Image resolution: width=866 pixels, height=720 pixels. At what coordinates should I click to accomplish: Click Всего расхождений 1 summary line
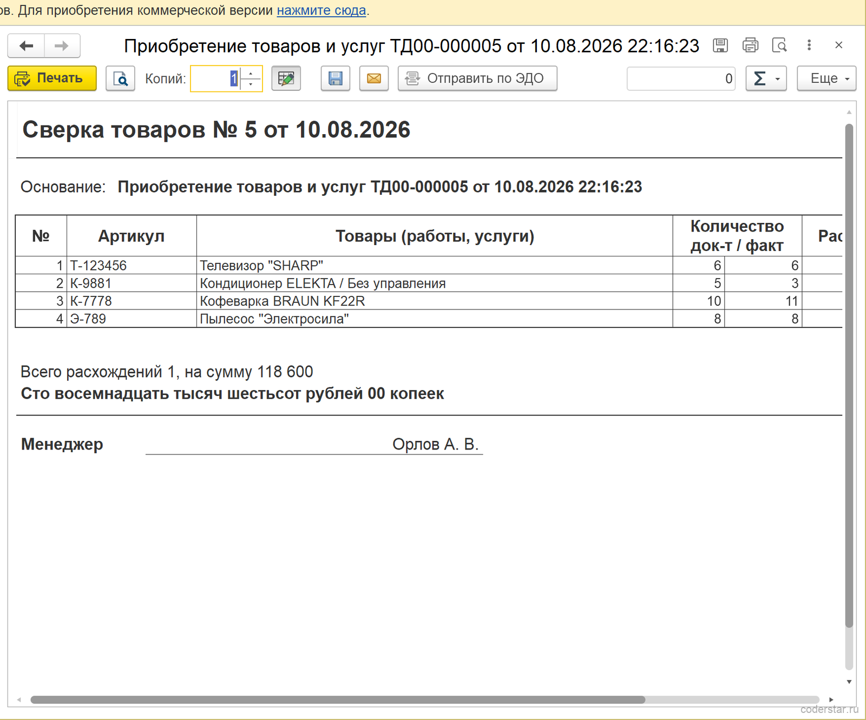(x=167, y=372)
